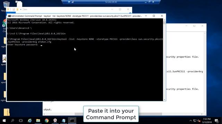222x124 pixels.
Task: Click the 52.242.29.30 connection bar title
Action: point(111,2)
